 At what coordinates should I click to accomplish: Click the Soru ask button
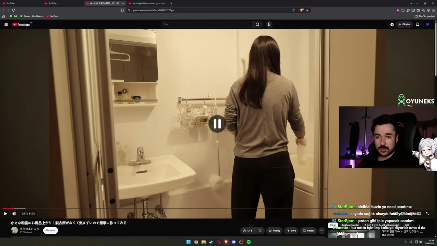coord(291,231)
